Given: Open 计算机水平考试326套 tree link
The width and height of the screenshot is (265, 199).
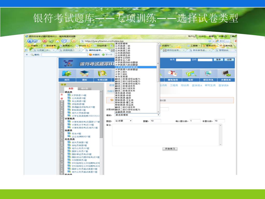Looking at the screenshot, I should [x=83, y=125].
